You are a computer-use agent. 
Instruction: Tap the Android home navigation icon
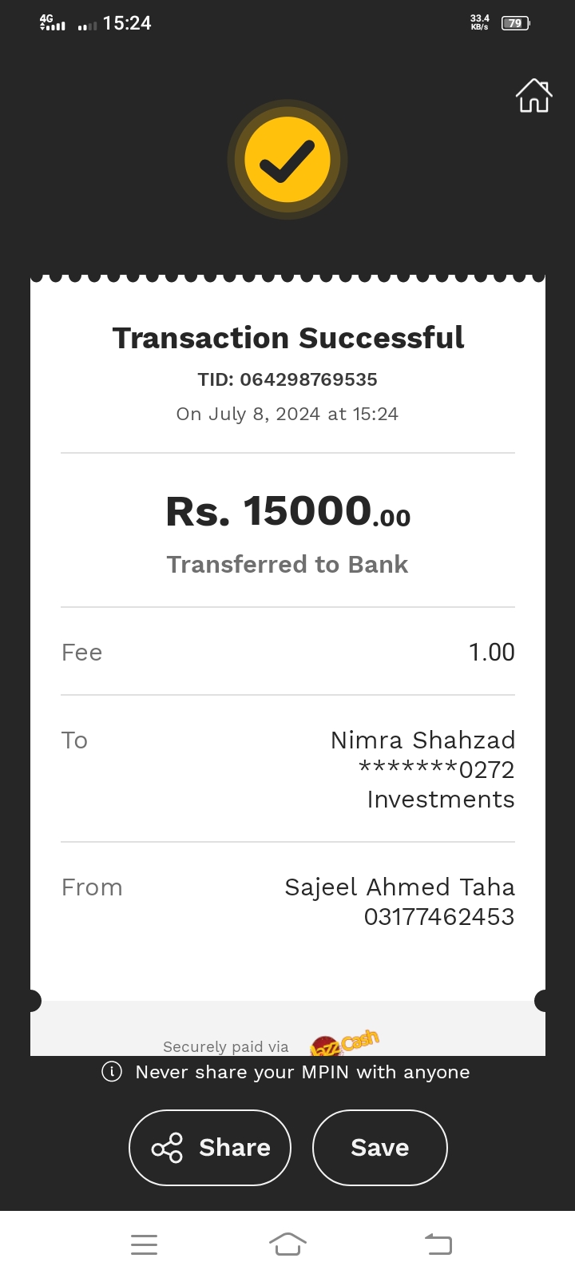pyautogui.click(x=287, y=1244)
